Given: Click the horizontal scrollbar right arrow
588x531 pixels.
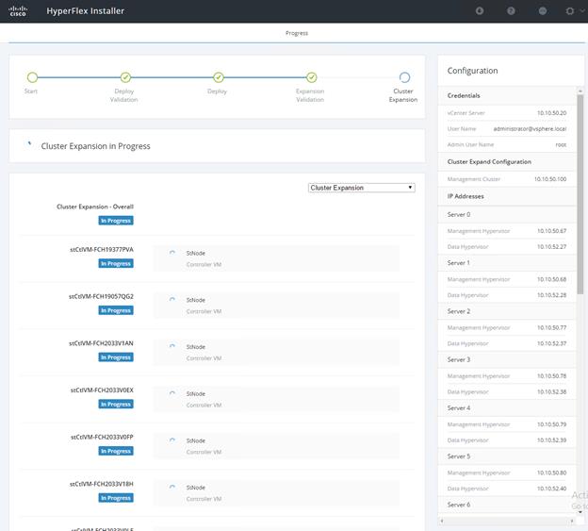Looking at the screenshot, I should click(572, 521).
